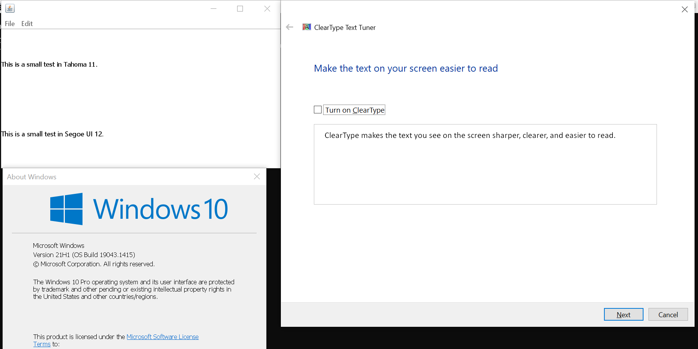Click the ClearType sample text box

click(x=485, y=164)
